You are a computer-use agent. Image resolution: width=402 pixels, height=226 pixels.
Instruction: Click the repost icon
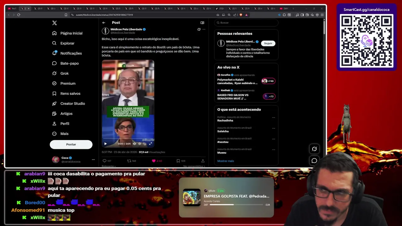point(129,161)
